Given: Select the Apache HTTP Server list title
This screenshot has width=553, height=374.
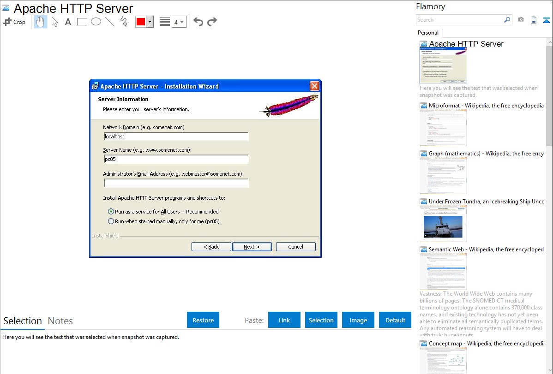Looking at the screenshot, I should pos(466,44).
